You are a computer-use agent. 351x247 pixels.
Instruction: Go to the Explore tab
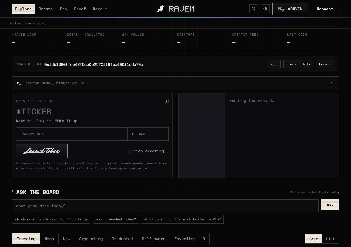click(23, 9)
